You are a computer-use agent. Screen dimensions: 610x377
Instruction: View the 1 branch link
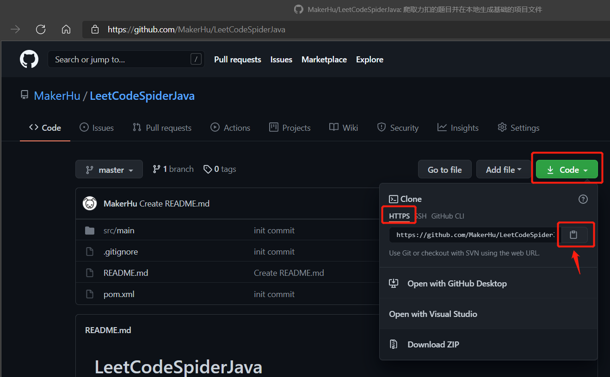click(173, 169)
